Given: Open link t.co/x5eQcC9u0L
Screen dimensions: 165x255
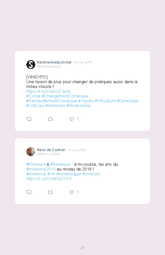Looking at the screenshot, I should point(49,91).
